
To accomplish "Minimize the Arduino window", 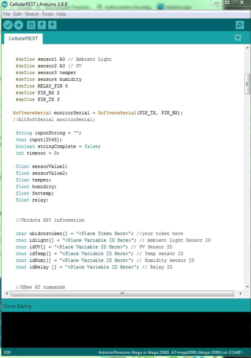I will tap(217, 3).
